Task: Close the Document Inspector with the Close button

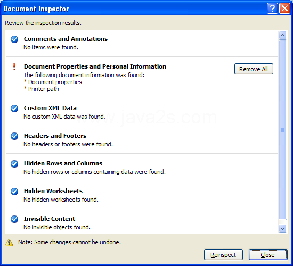Action: pyautogui.click(x=268, y=255)
